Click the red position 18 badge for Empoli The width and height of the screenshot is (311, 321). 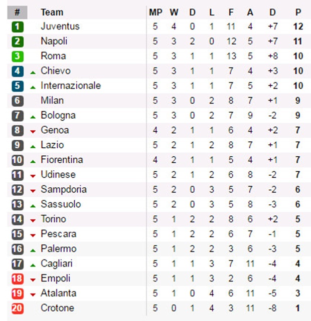(x=18, y=278)
